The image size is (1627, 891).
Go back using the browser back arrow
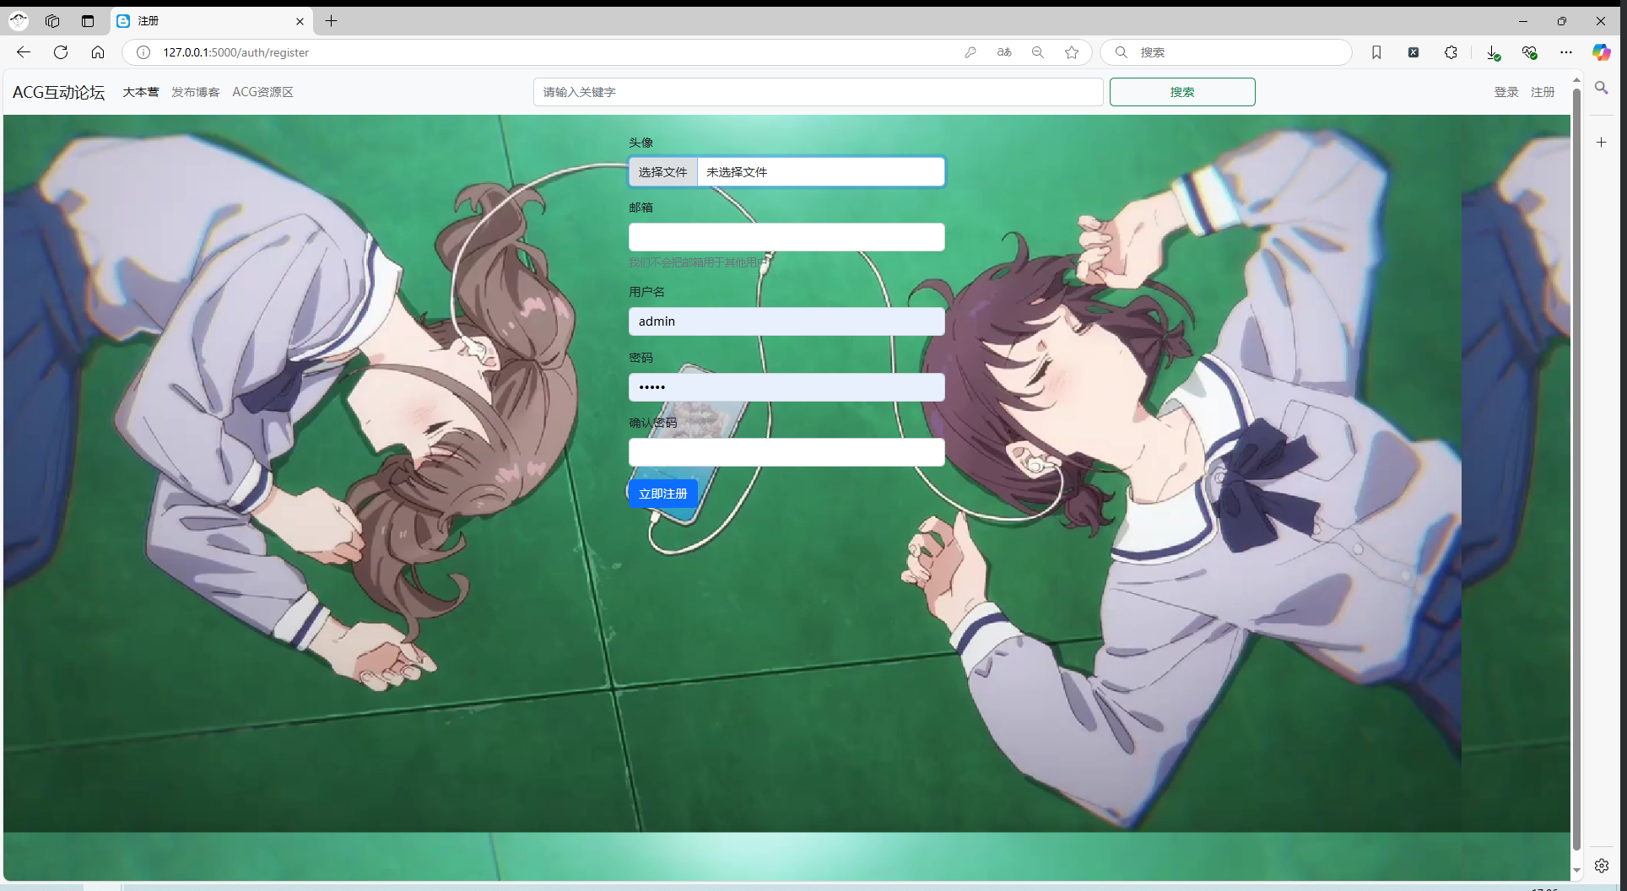[24, 52]
